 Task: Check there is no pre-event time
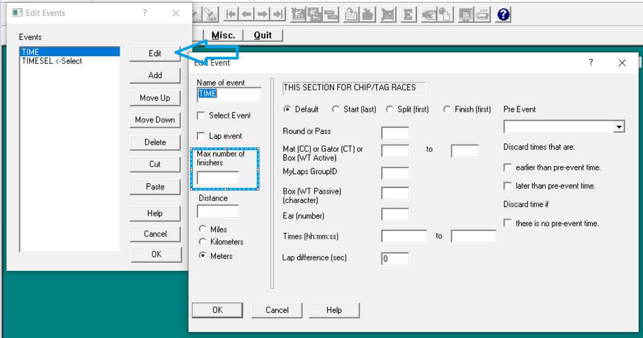(508, 223)
